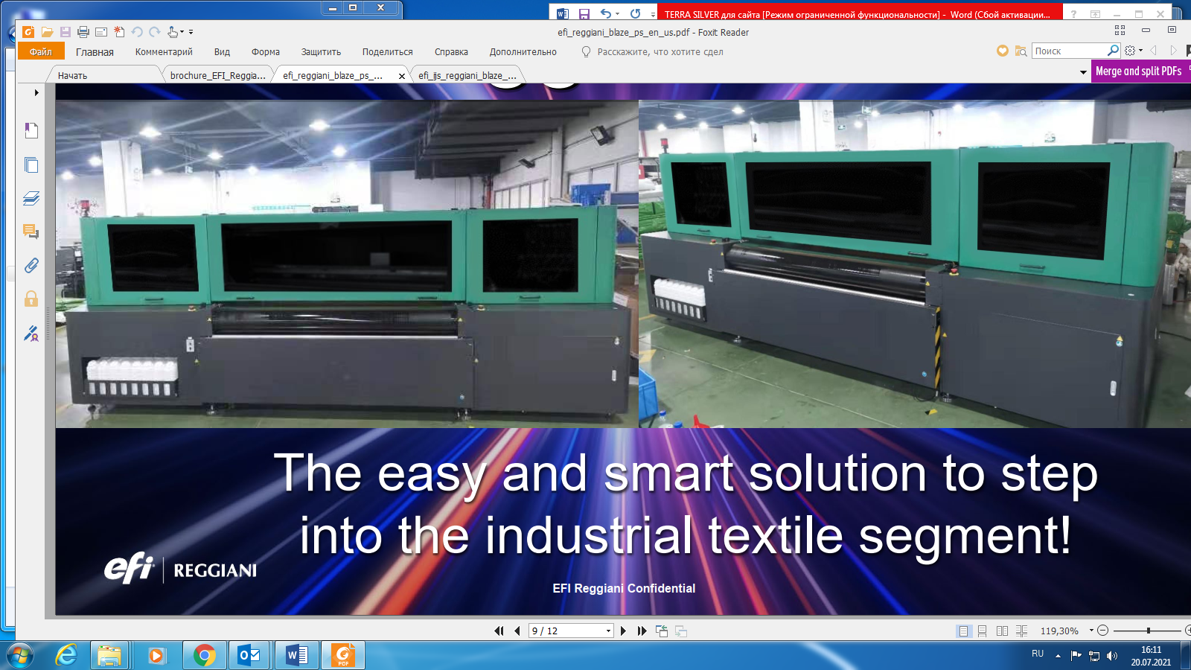
Task: Click the 'Расскажите, что хотите сделать' field
Action: point(660,52)
